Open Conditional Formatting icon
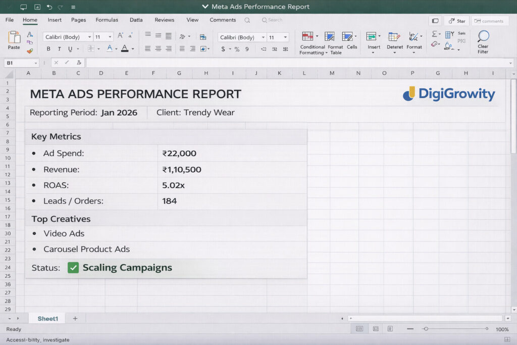 pos(307,37)
